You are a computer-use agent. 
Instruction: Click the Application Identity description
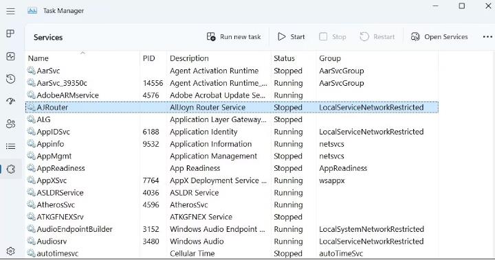[203, 132]
